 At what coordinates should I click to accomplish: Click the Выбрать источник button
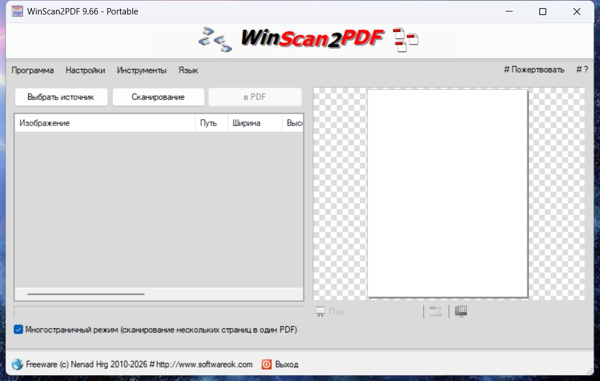(x=61, y=97)
